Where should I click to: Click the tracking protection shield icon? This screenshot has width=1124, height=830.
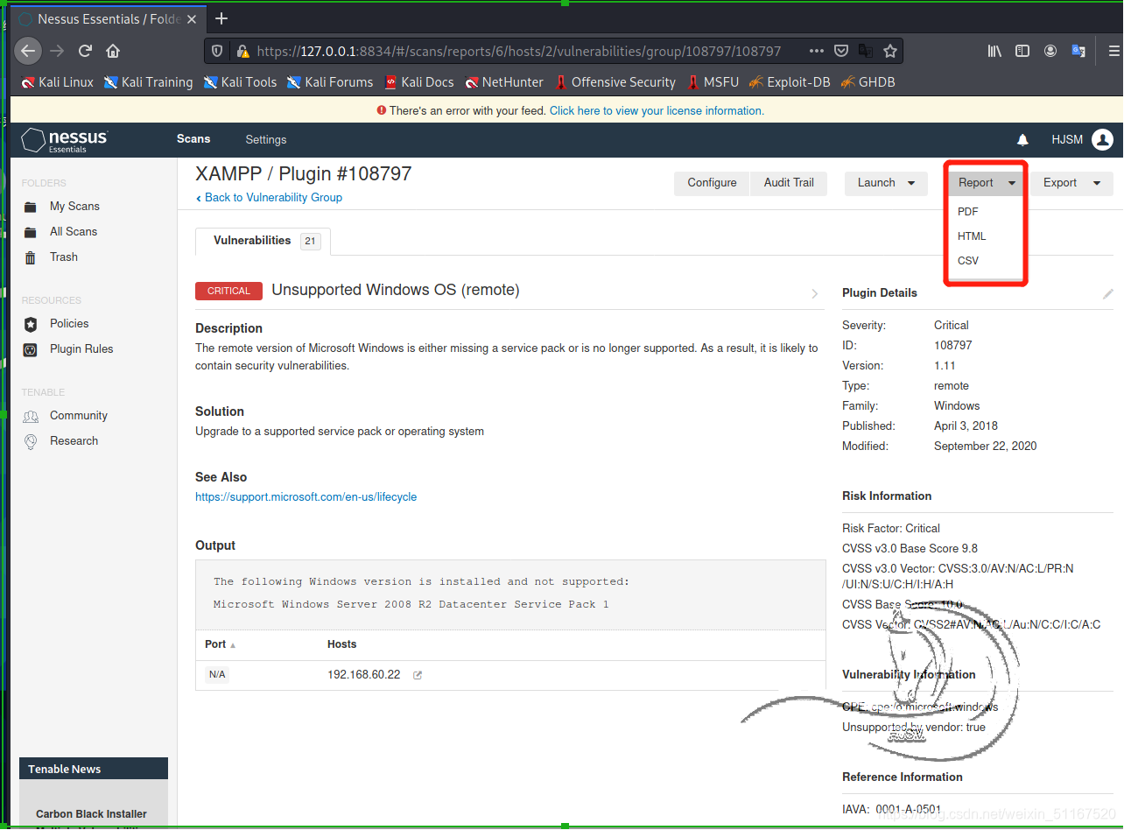pyautogui.click(x=218, y=52)
